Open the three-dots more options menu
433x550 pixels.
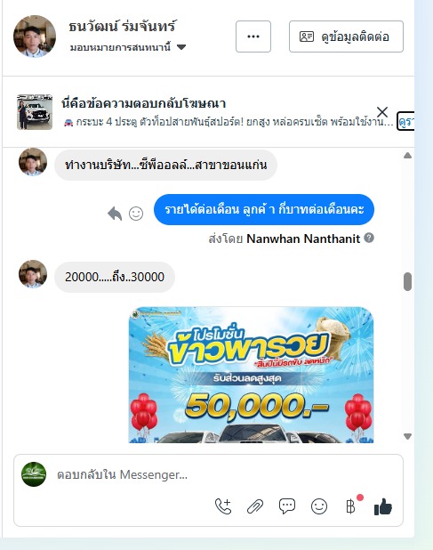(x=253, y=36)
